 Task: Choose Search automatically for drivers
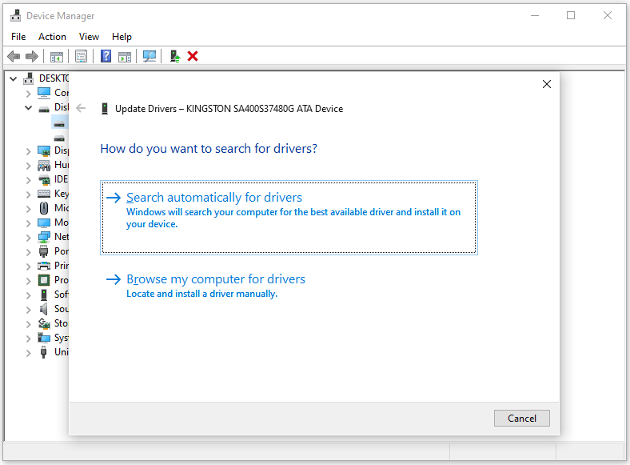click(289, 218)
